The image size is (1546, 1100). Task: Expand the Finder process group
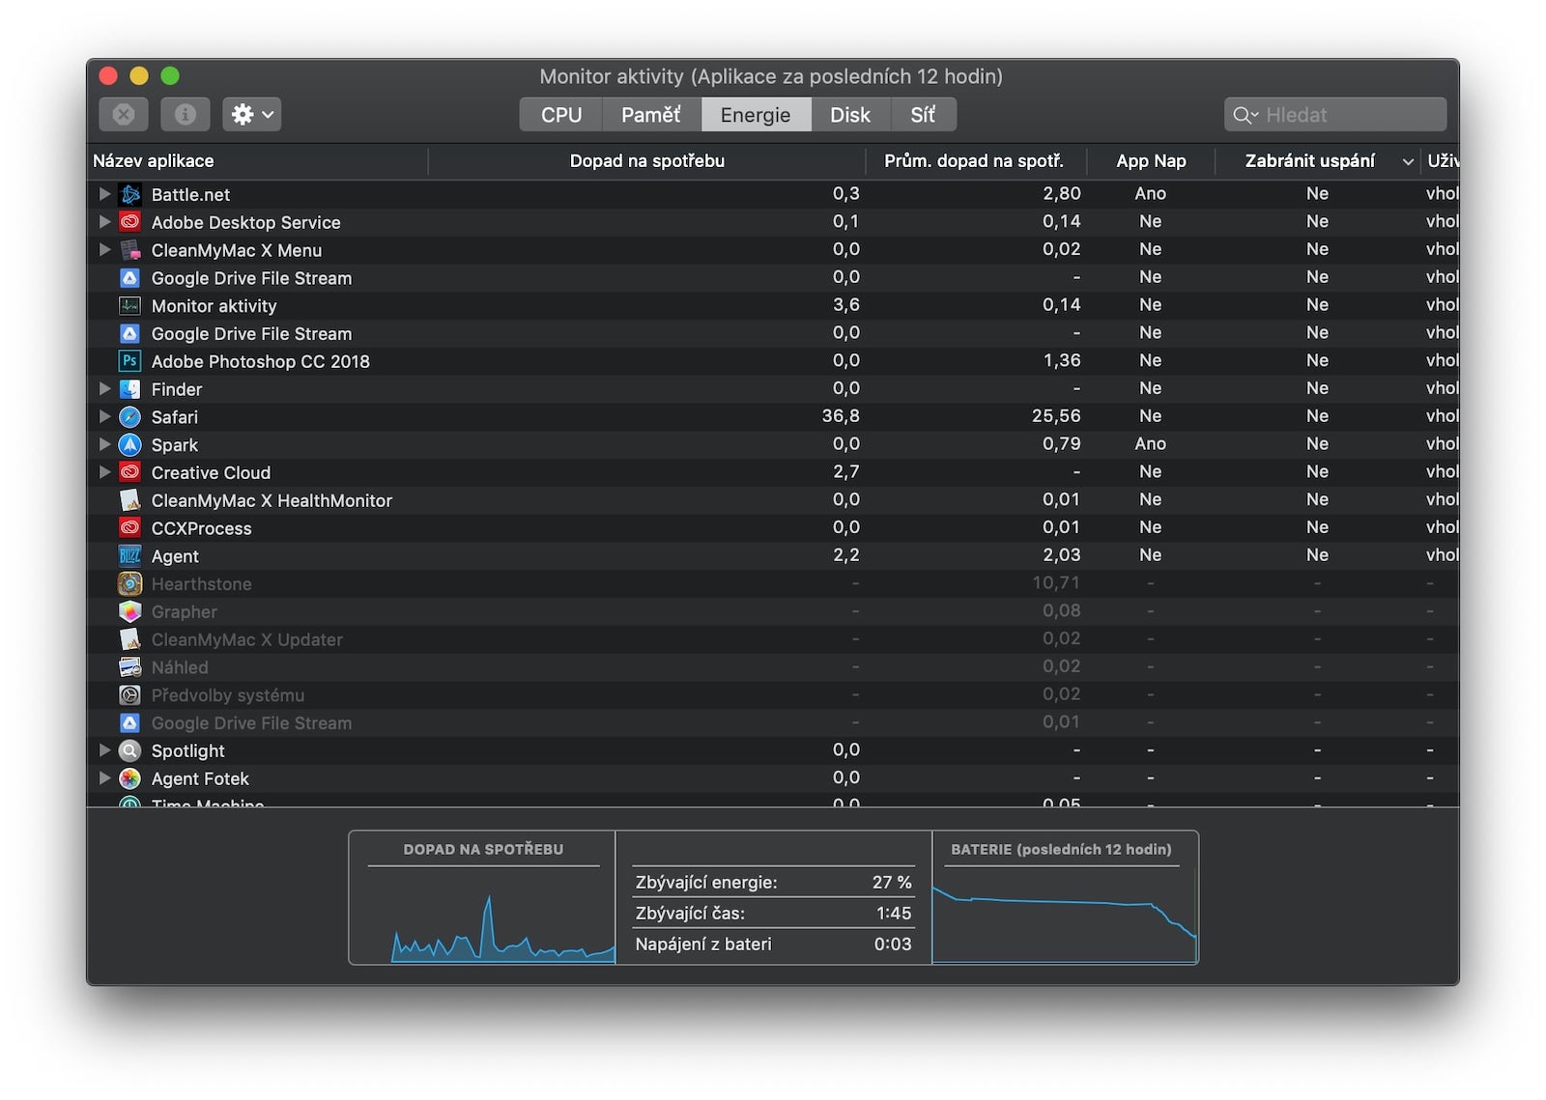click(104, 389)
